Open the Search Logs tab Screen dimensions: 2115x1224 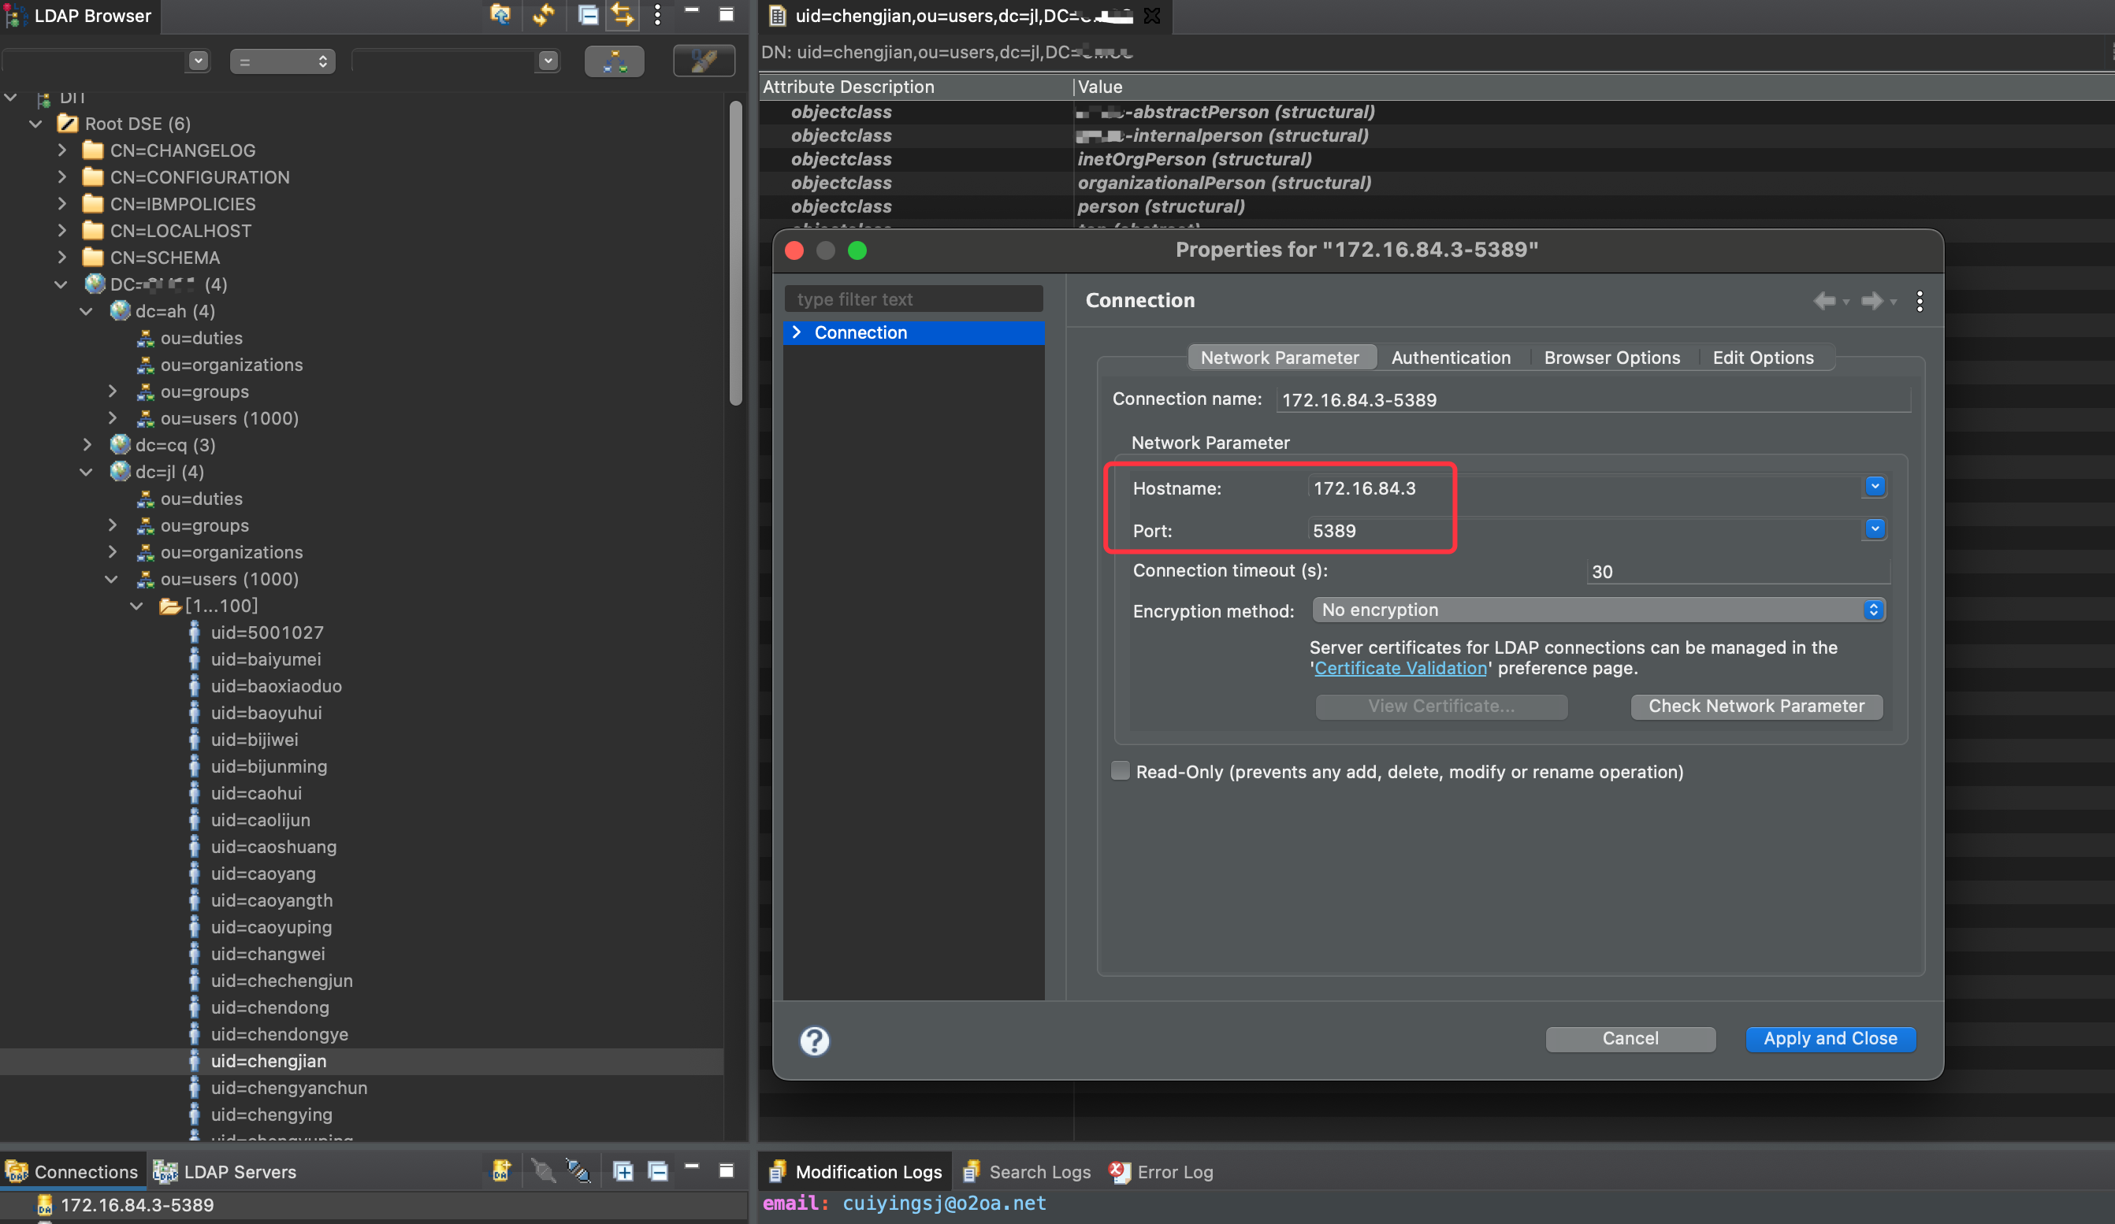pyautogui.click(x=1039, y=1171)
